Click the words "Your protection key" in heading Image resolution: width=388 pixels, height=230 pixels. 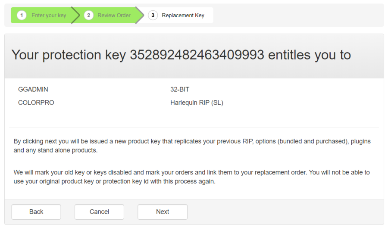coord(69,55)
